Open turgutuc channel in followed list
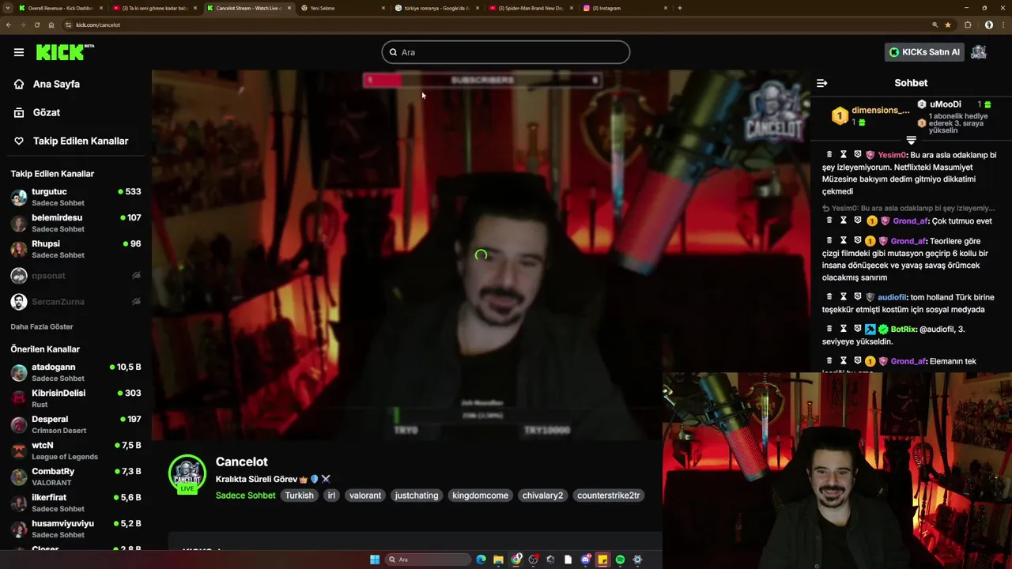1012x569 pixels. click(76, 197)
